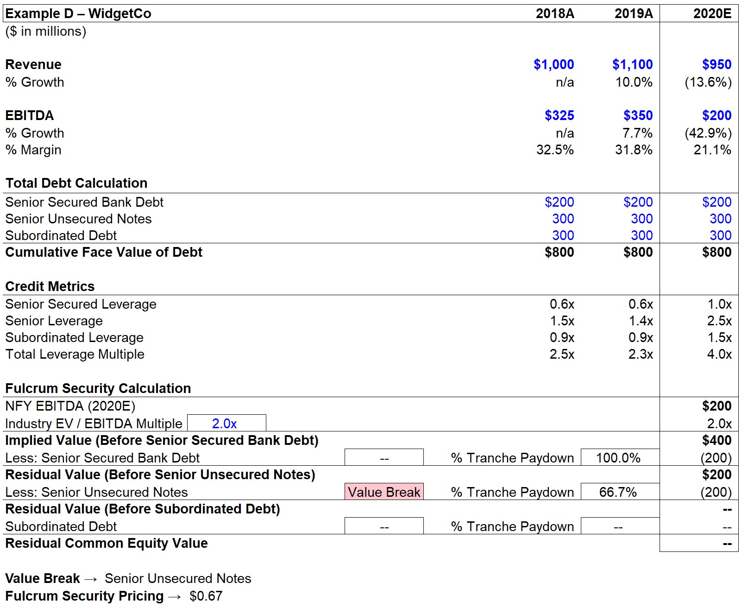Select the NFY EBITDA (2020E) label
The height and width of the screenshot is (608, 742).
click(70, 406)
